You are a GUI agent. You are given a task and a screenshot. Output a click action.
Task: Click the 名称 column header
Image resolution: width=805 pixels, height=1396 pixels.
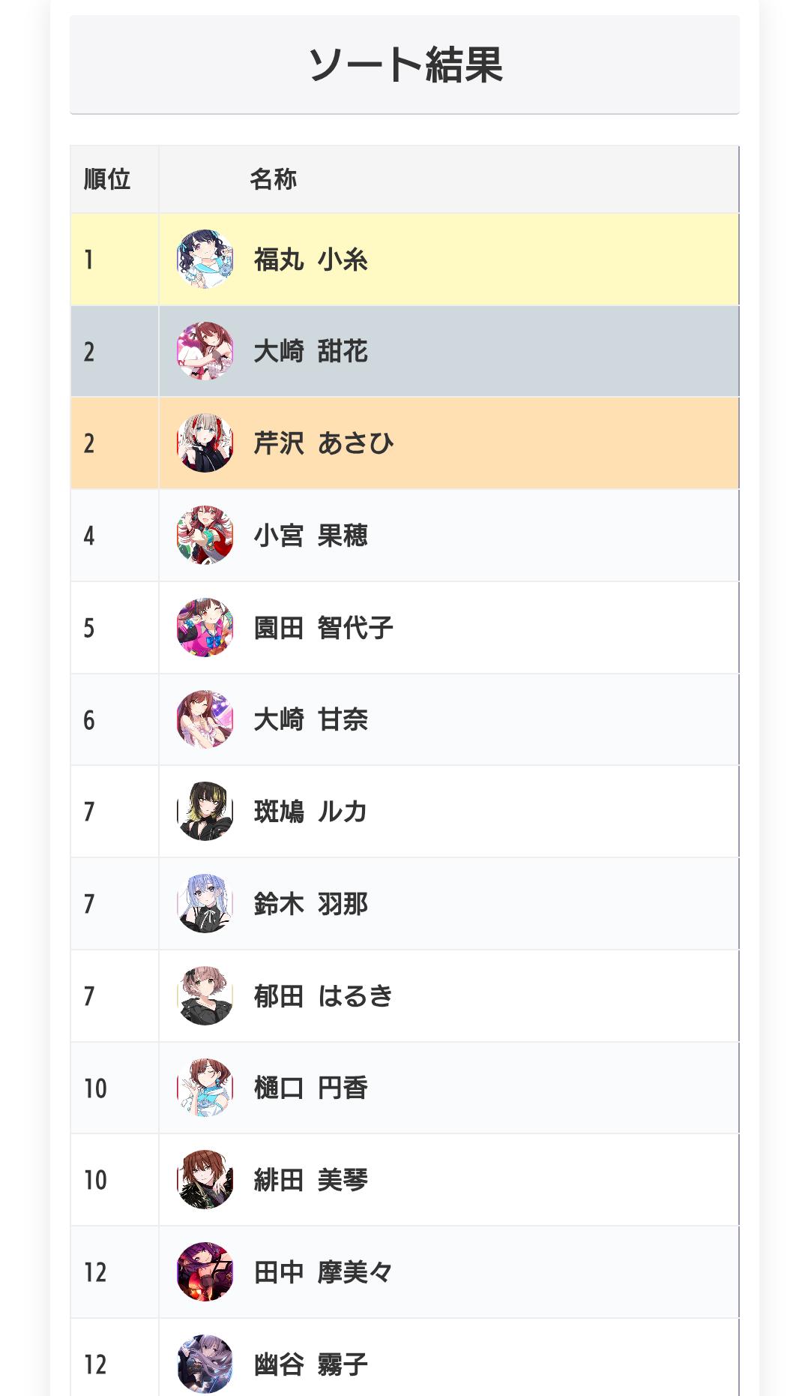[273, 179]
